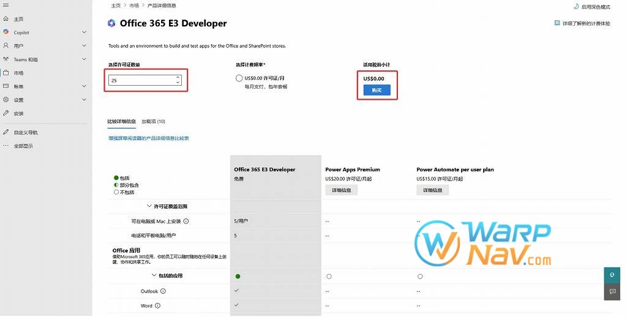This screenshot has width=627, height=317.
Task: Click the blue 购买 button
Action: 377,90
